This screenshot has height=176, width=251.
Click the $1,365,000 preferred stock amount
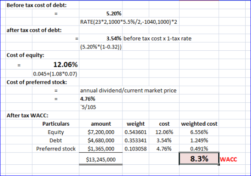tap(101, 149)
